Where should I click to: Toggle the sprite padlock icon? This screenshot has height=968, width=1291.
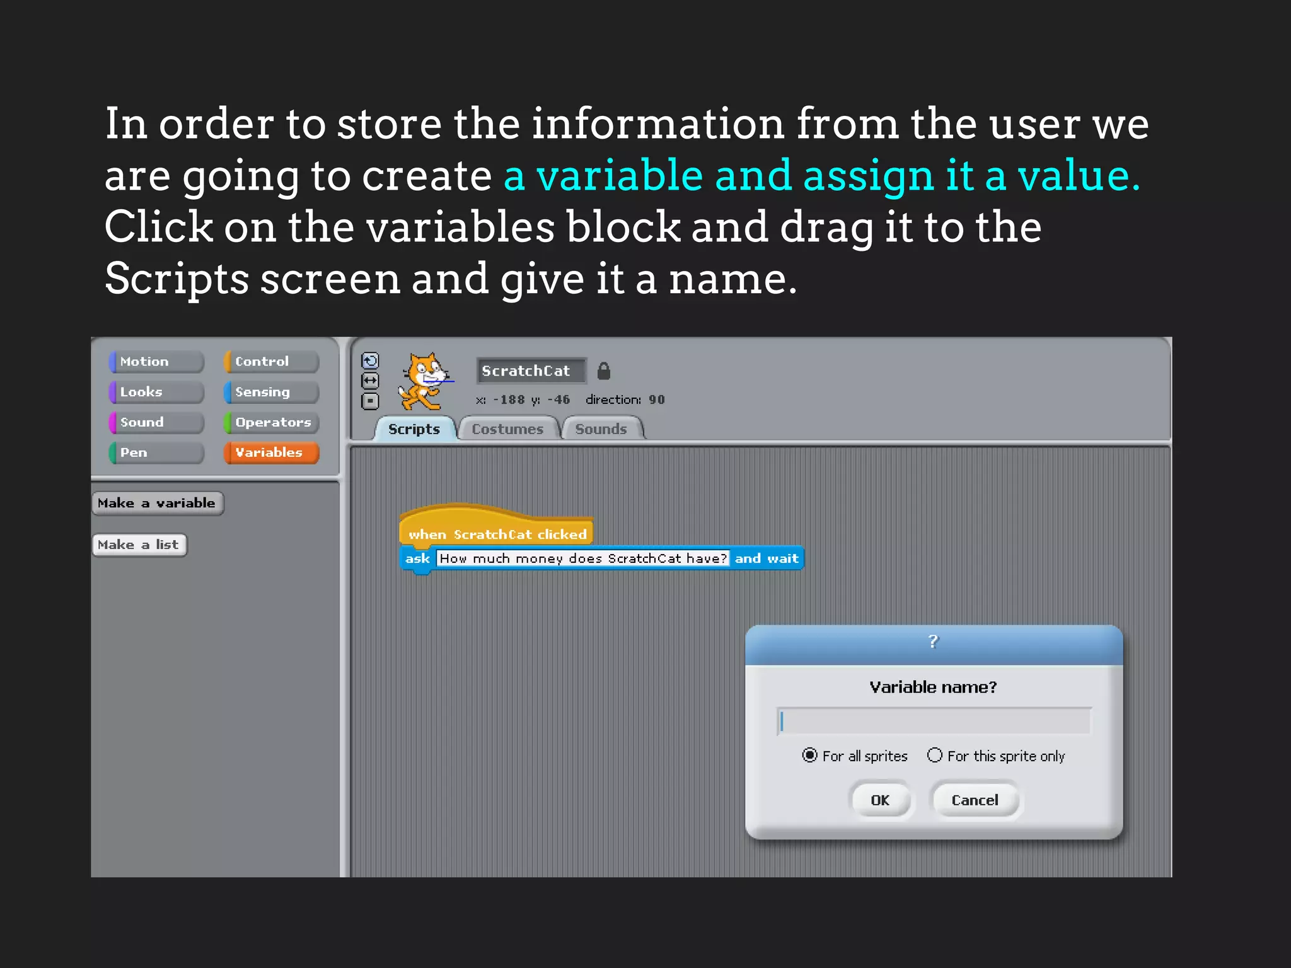pyautogui.click(x=603, y=371)
